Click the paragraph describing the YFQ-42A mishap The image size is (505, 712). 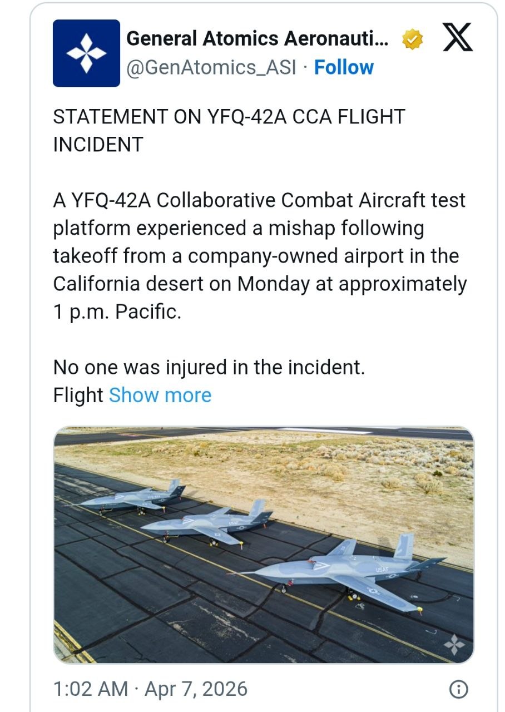(259, 256)
